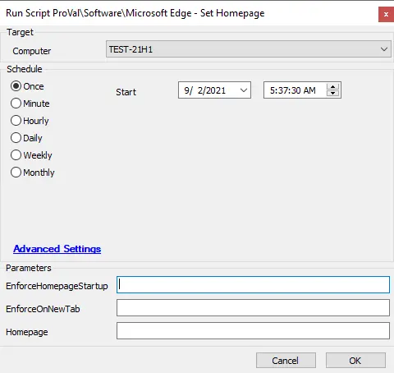This screenshot has height=373, width=394.
Task: Click the start time 5:37:30 AM field
Action: coord(293,90)
